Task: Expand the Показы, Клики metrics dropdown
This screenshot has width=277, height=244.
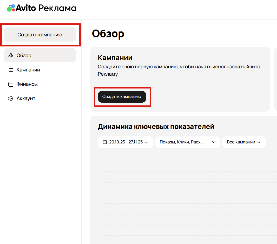Action: point(188,142)
